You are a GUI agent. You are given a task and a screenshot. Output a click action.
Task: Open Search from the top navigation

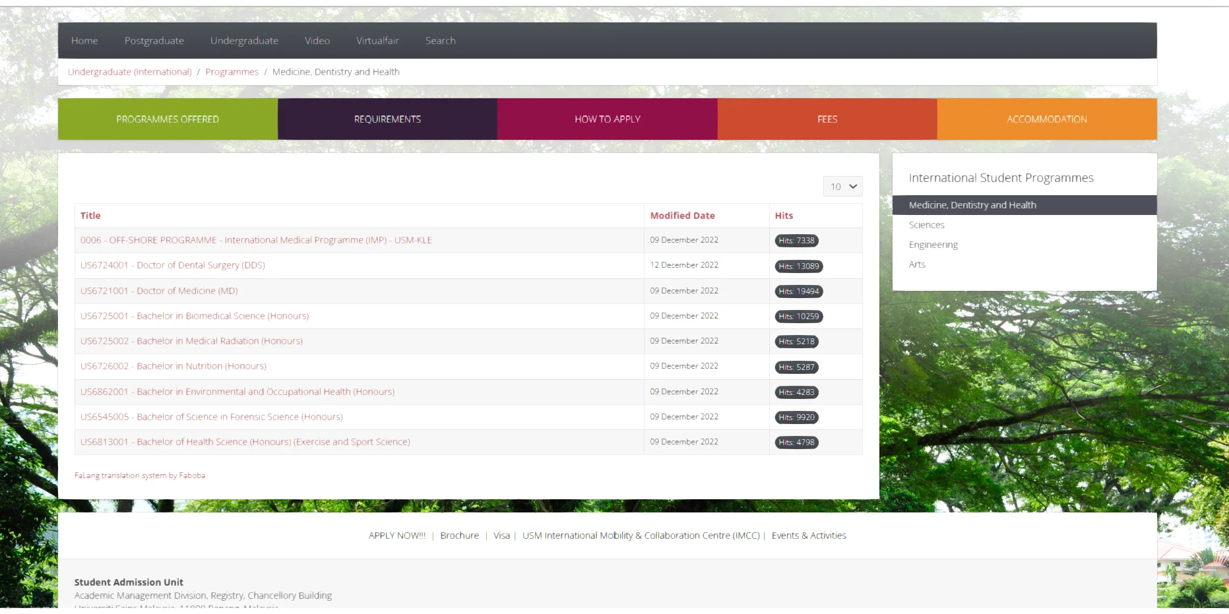tap(440, 41)
